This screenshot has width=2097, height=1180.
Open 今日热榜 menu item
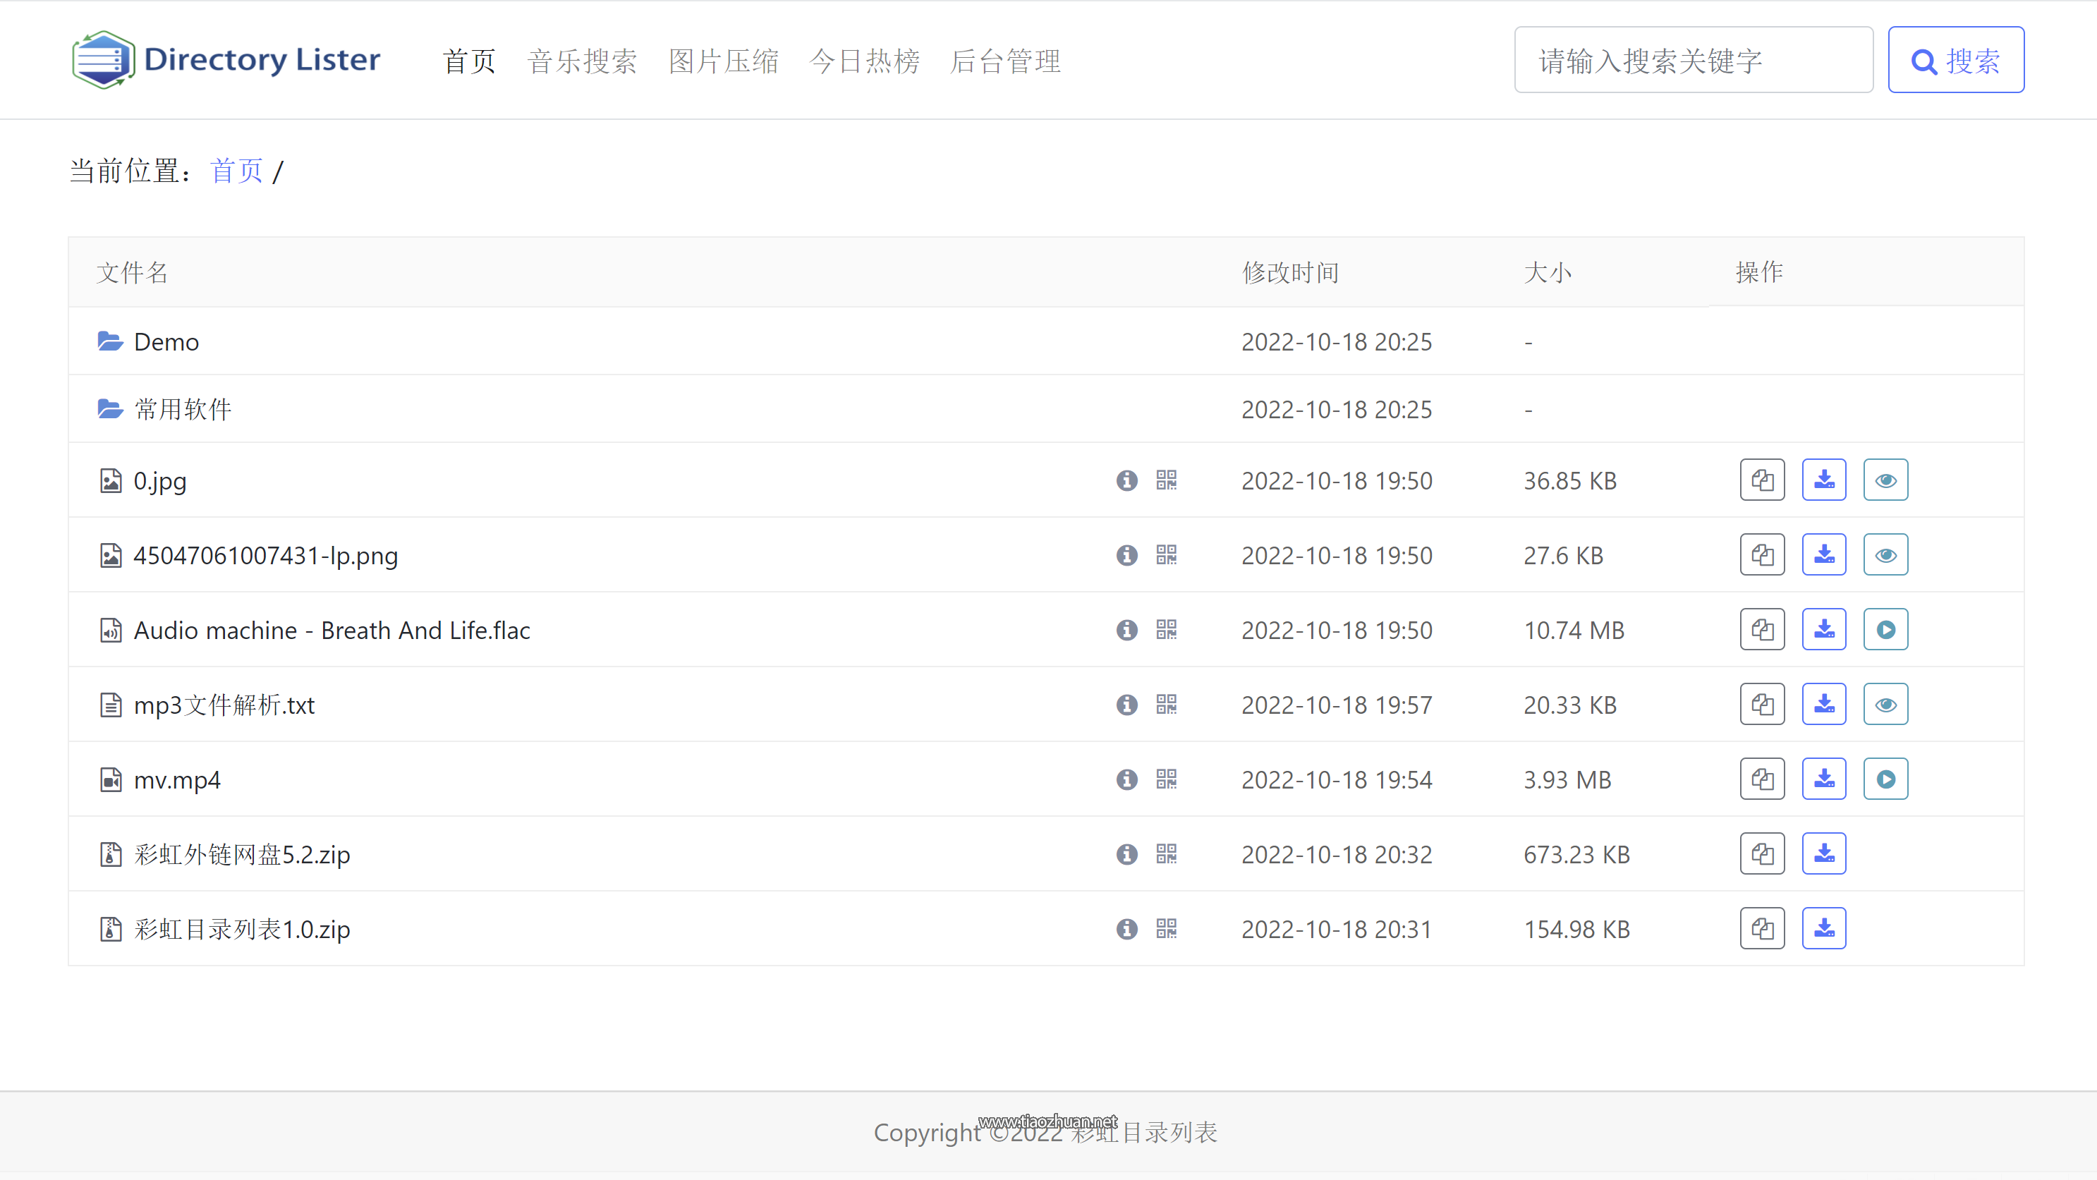click(865, 61)
